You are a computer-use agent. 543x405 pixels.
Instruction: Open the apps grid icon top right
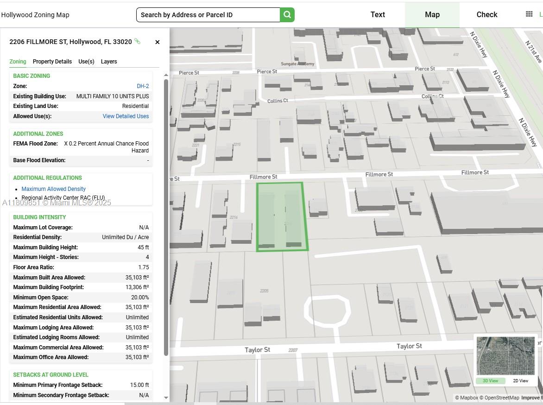click(529, 13)
